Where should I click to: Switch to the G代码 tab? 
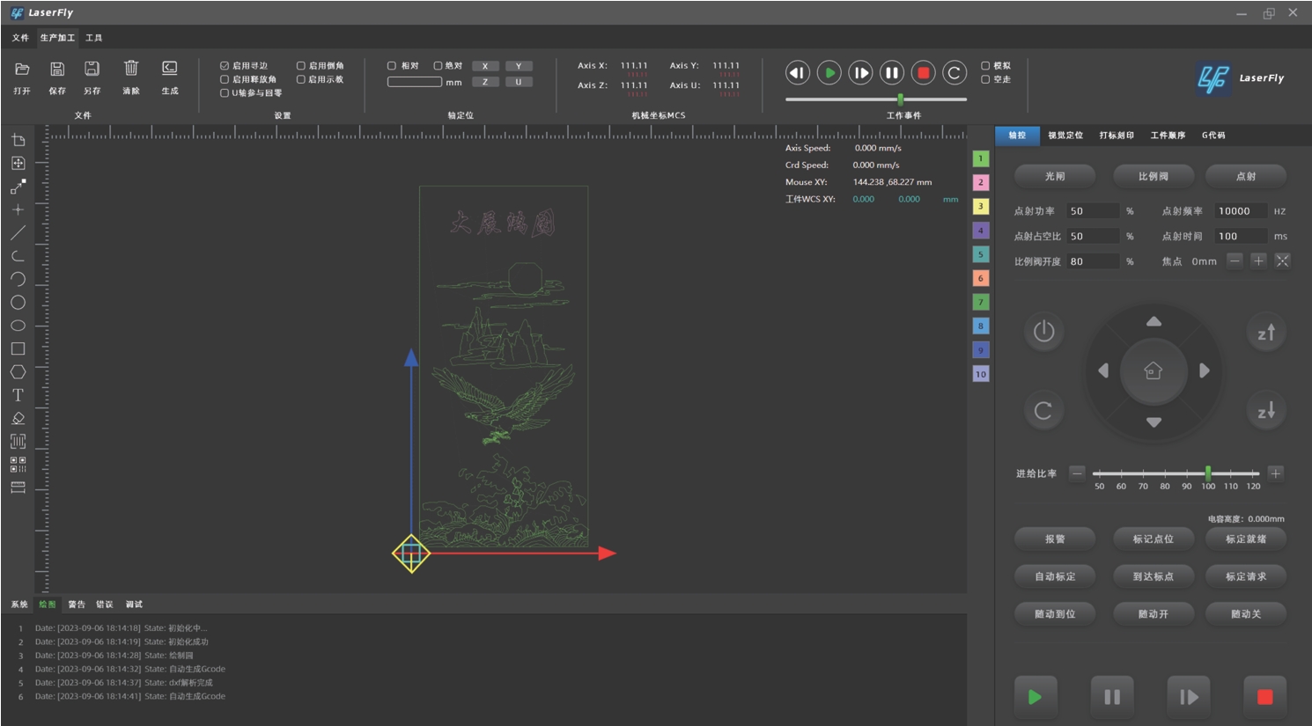coord(1213,136)
